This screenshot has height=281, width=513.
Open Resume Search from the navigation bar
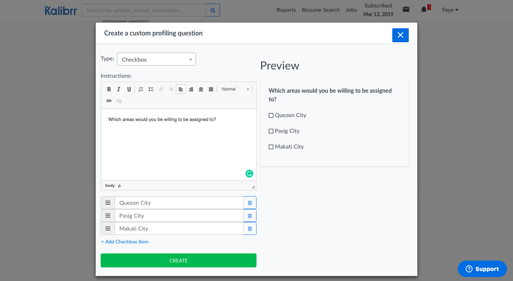[321, 10]
